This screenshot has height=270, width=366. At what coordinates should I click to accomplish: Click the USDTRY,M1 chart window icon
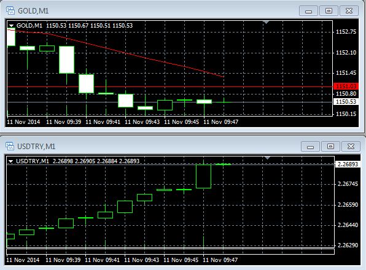(10, 146)
